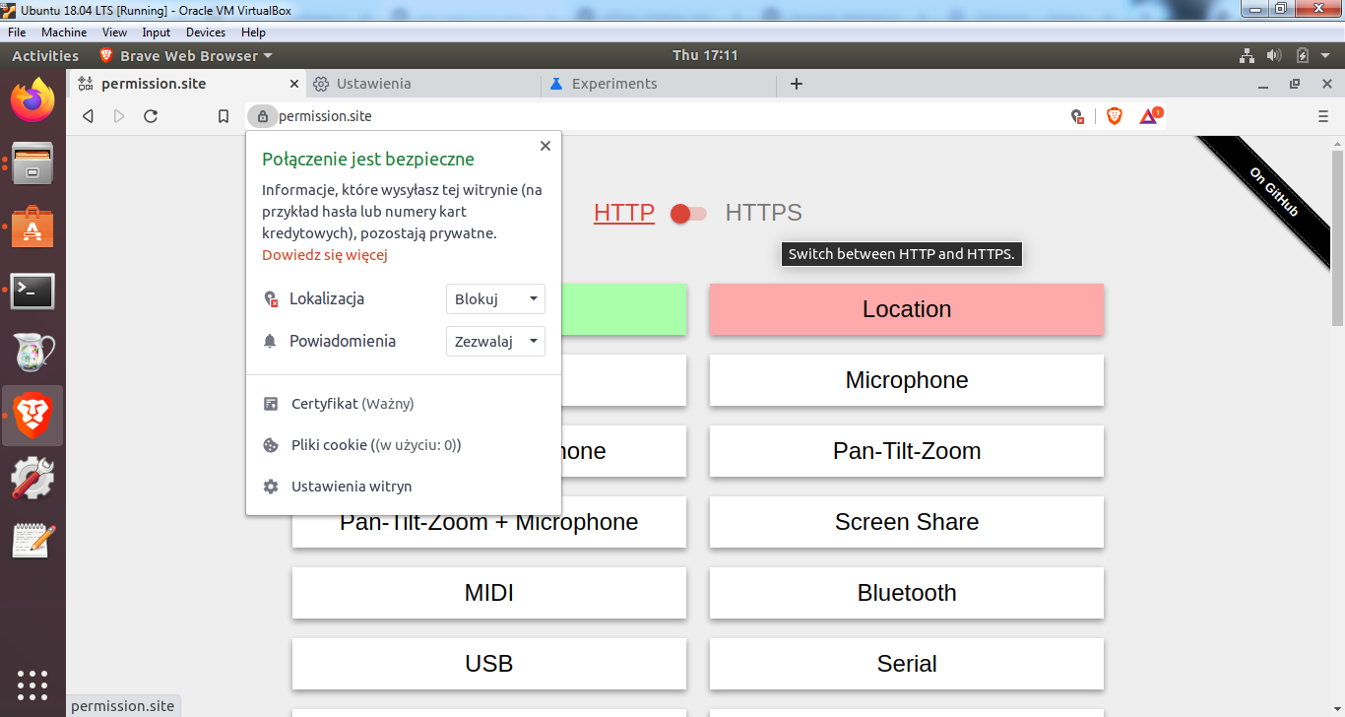This screenshot has width=1345, height=717.
Task: Click Brave icon in the dock
Action: pos(32,416)
